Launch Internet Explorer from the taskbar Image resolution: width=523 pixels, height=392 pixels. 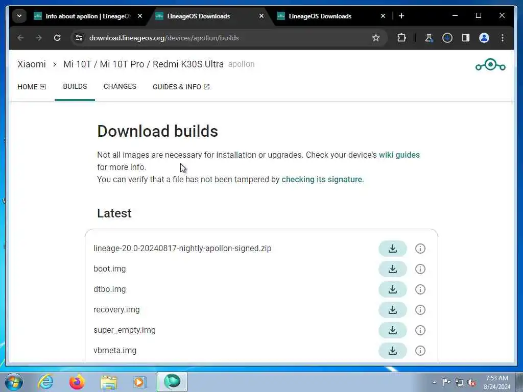[45, 382]
